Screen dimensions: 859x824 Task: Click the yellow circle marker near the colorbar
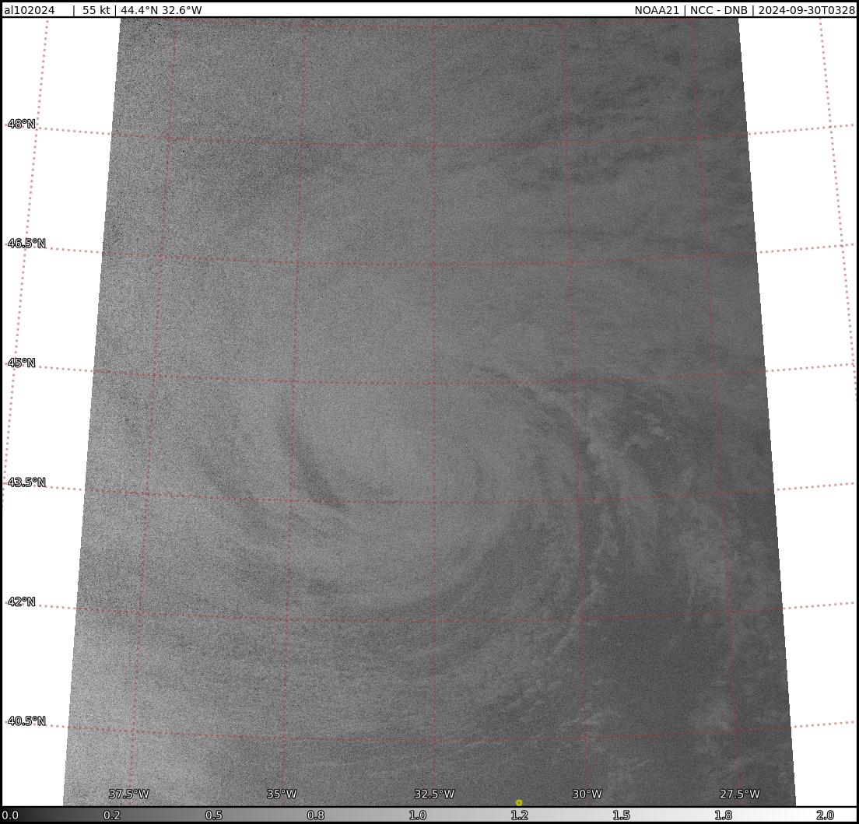point(519,802)
